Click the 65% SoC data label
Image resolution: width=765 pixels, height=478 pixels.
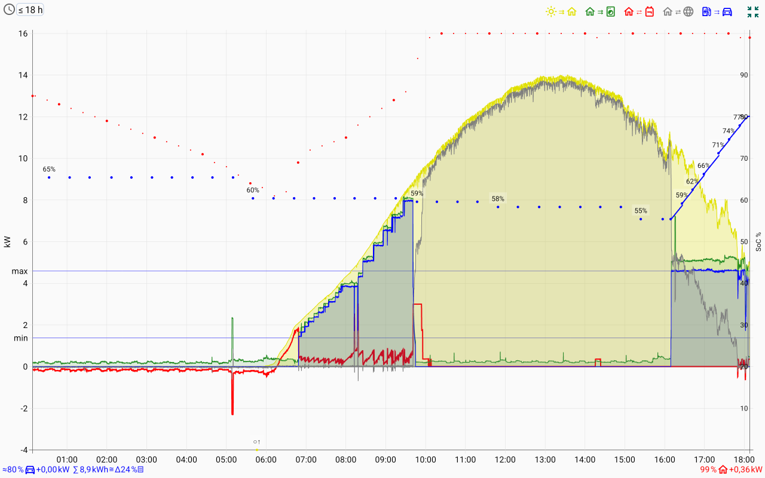click(49, 170)
